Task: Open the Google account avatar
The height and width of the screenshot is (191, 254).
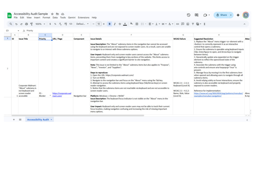Action: tap(246, 15)
